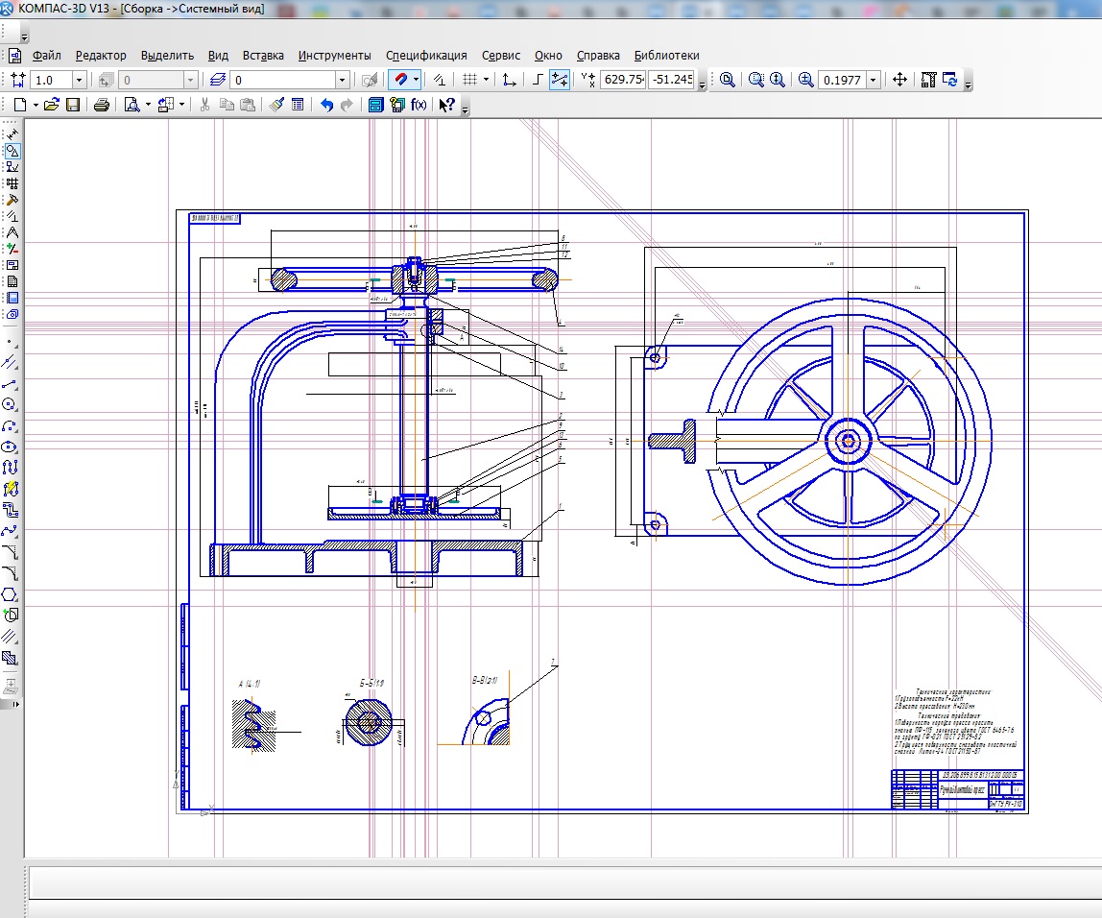The image size is (1102, 918).
Task: Open the Выделить menu
Action: click(x=167, y=56)
